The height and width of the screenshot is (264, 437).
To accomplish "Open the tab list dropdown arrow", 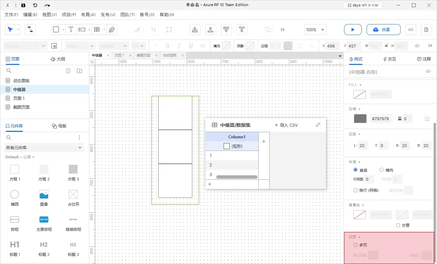I will click(340, 56).
